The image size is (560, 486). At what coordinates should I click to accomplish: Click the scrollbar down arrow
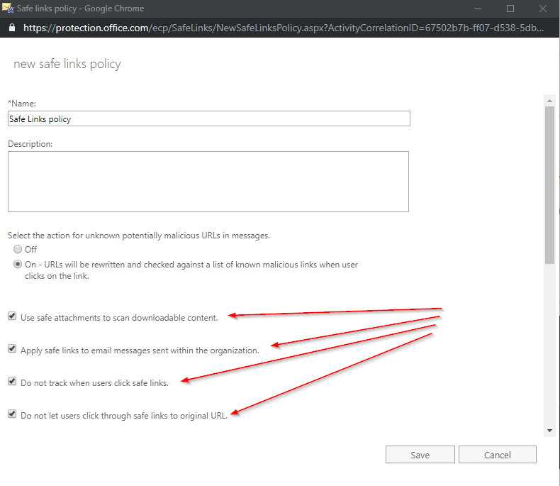tap(549, 430)
